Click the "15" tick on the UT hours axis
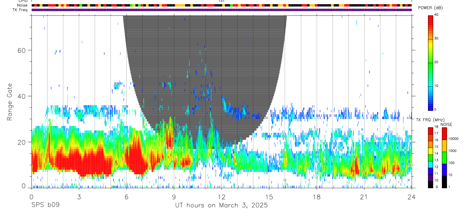The height and width of the screenshot is (213, 463). click(x=269, y=197)
